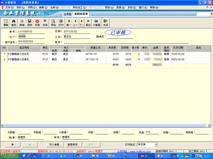
Task: Open the 文件 menu
Action: click(x=10, y=7)
